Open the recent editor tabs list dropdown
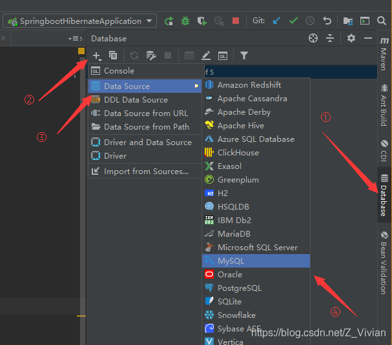 click(76, 39)
